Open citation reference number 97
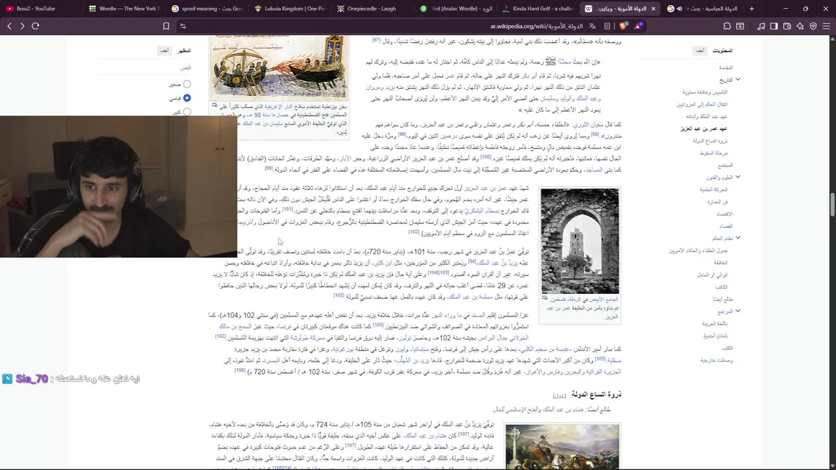This screenshot has height=470, width=836. click(376, 40)
